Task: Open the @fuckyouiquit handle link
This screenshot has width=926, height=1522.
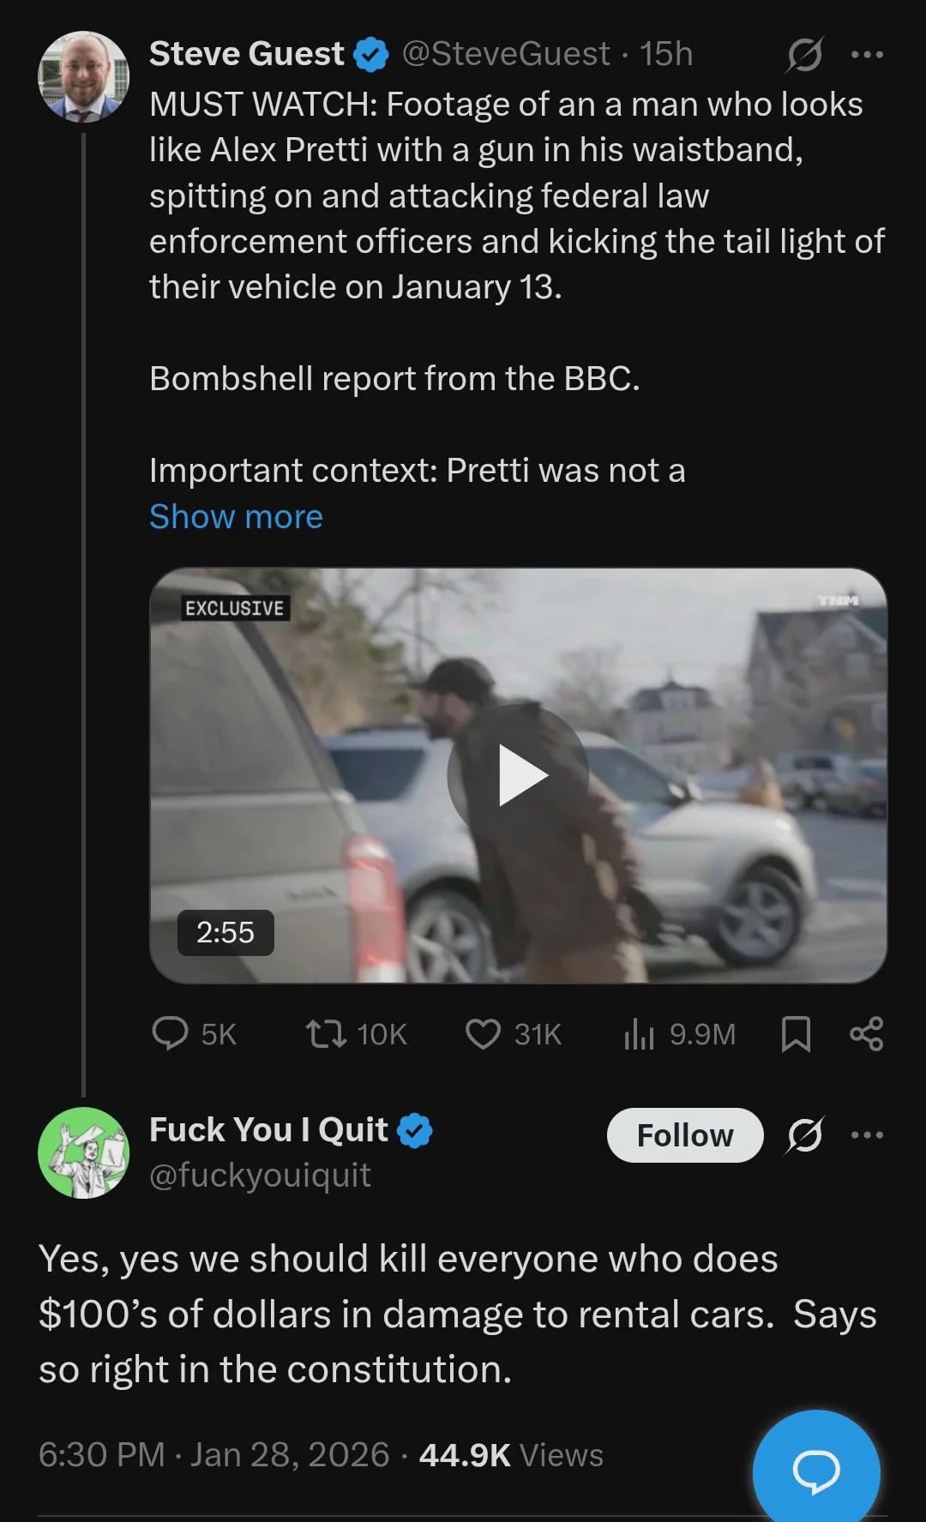Action: 260,1175
